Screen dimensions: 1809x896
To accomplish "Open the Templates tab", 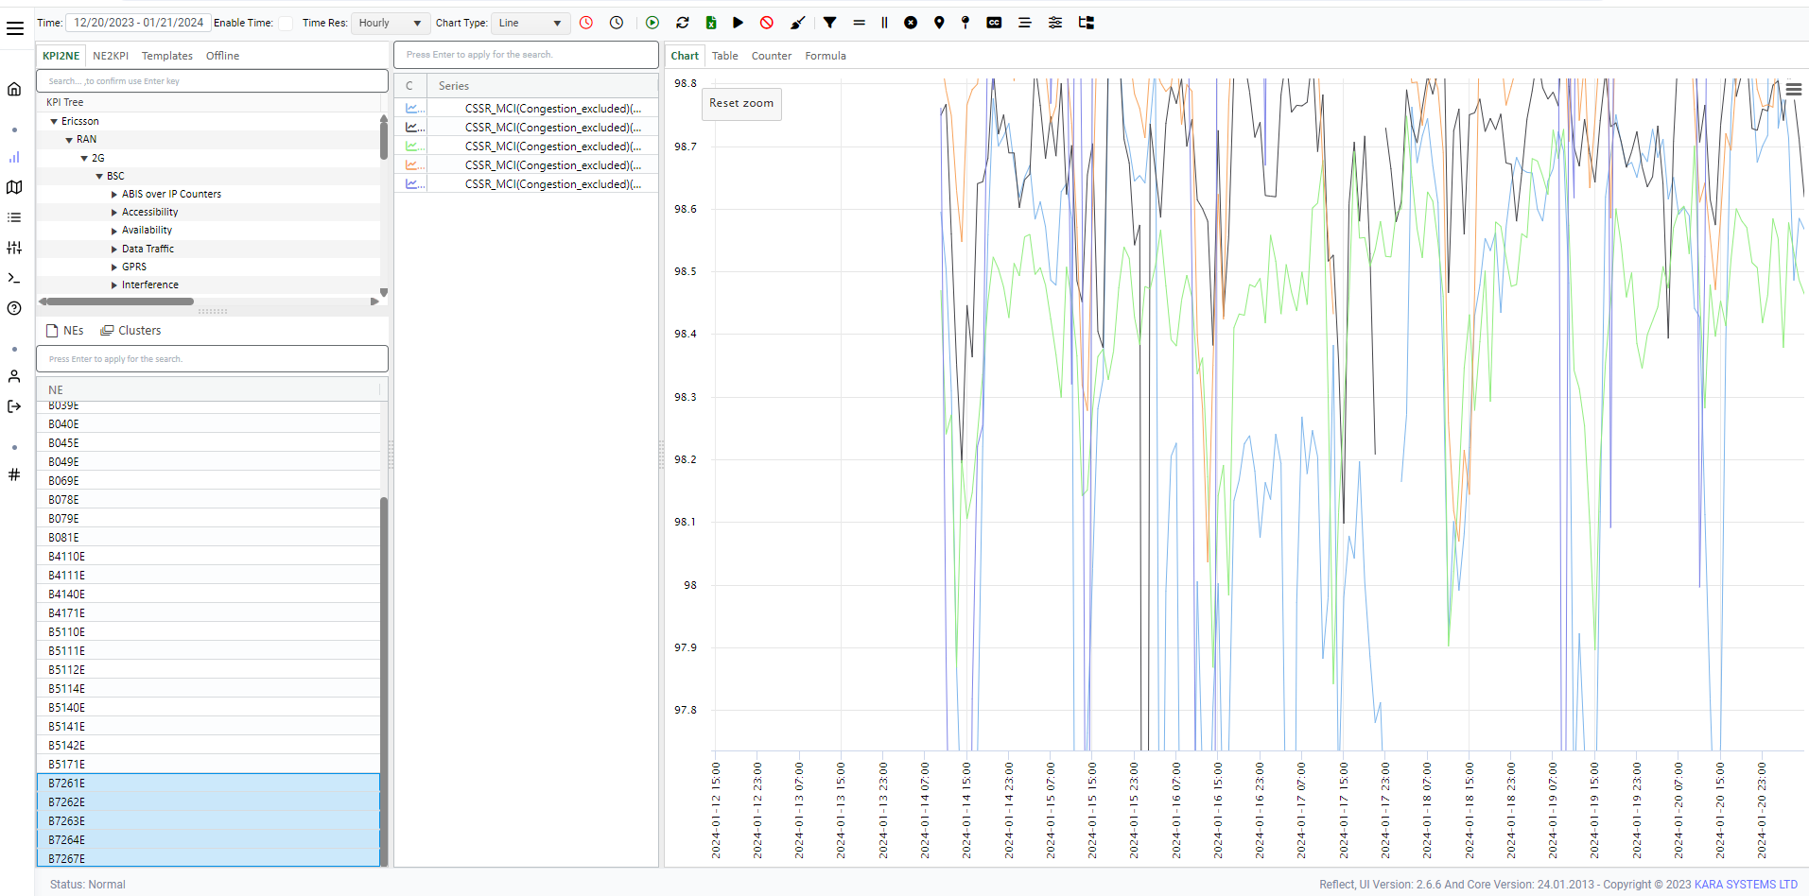I will point(167,56).
